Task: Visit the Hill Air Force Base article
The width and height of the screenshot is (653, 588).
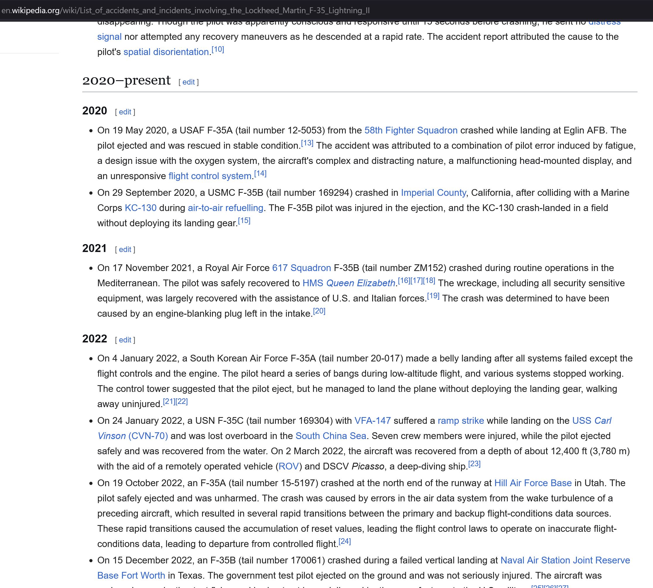Action: tap(533, 483)
